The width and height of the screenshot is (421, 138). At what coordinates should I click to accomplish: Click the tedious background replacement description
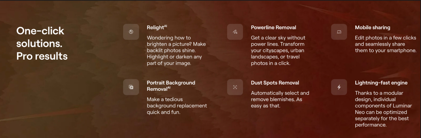click(x=177, y=106)
